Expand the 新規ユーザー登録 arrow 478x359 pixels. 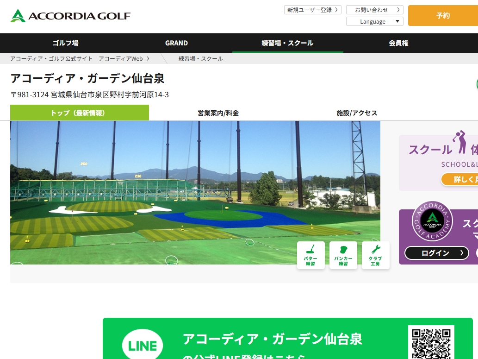337,9
